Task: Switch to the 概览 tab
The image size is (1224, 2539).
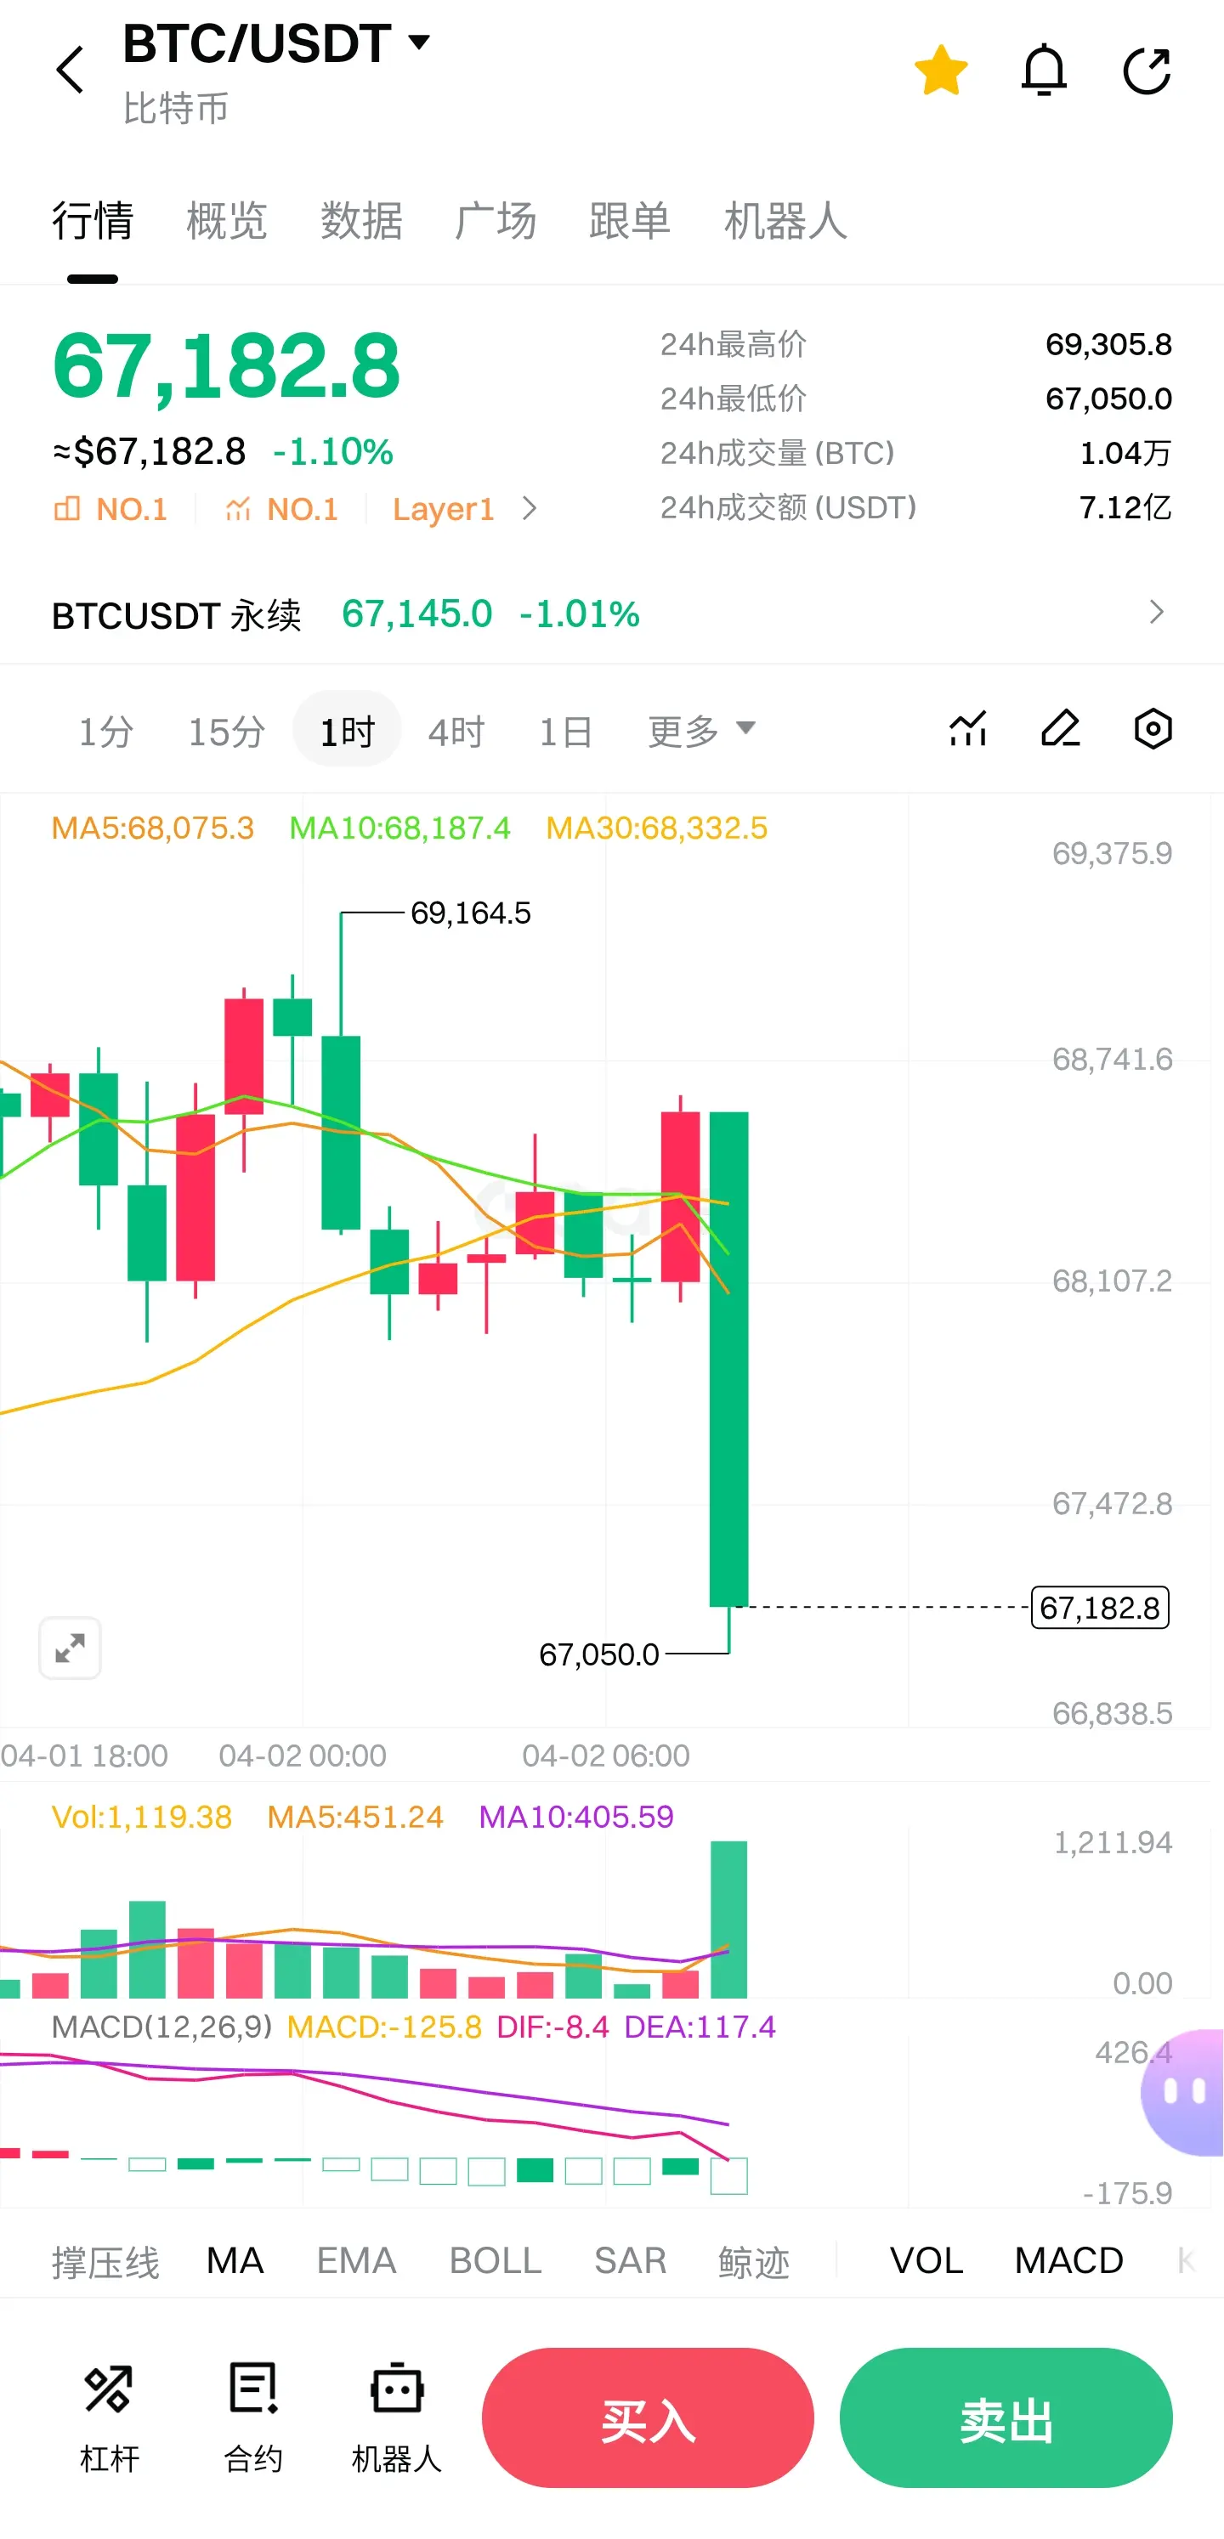Action: click(227, 220)
